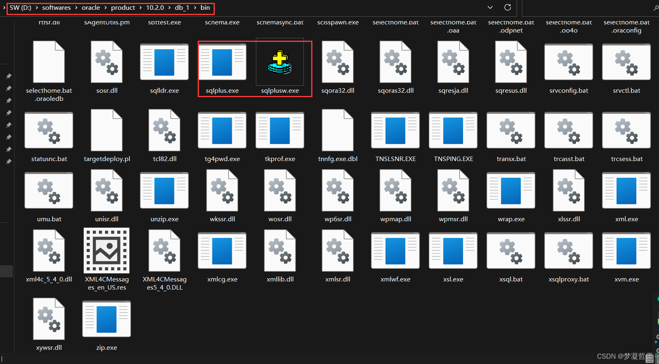
Task: Expand the chevron after 10.2.0 in breadcrumb
Action: (x=170, y=8)
